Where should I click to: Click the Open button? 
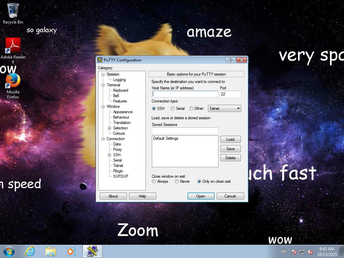[201, 196]
